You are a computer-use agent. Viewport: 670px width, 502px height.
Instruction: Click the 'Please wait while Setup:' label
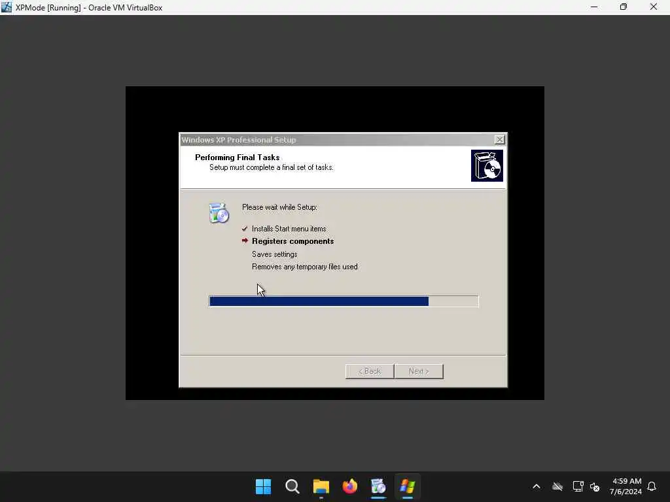pyautogui.click(x=279, y=207)
